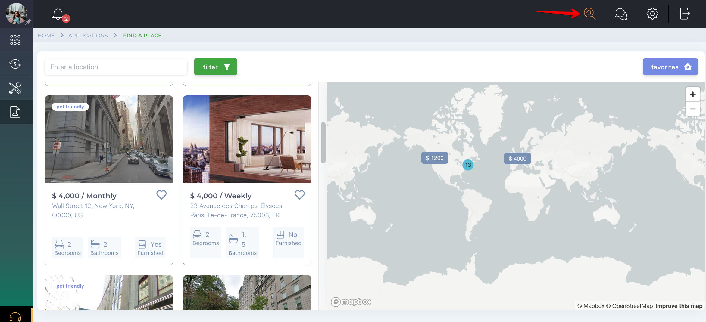Click 1.5 Bathrooms on the Weekly listing
This screenshot has width=706, height=322.
242,243
